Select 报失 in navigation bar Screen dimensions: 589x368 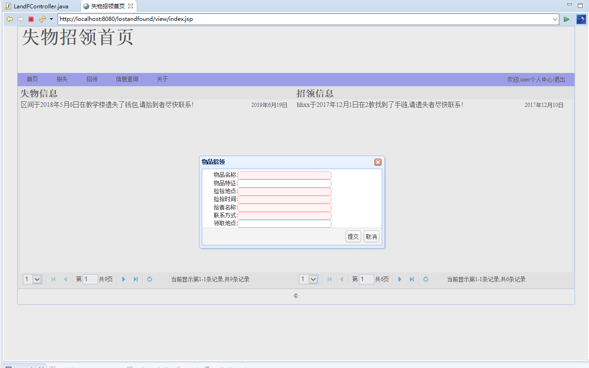click(x=62, y=79)
